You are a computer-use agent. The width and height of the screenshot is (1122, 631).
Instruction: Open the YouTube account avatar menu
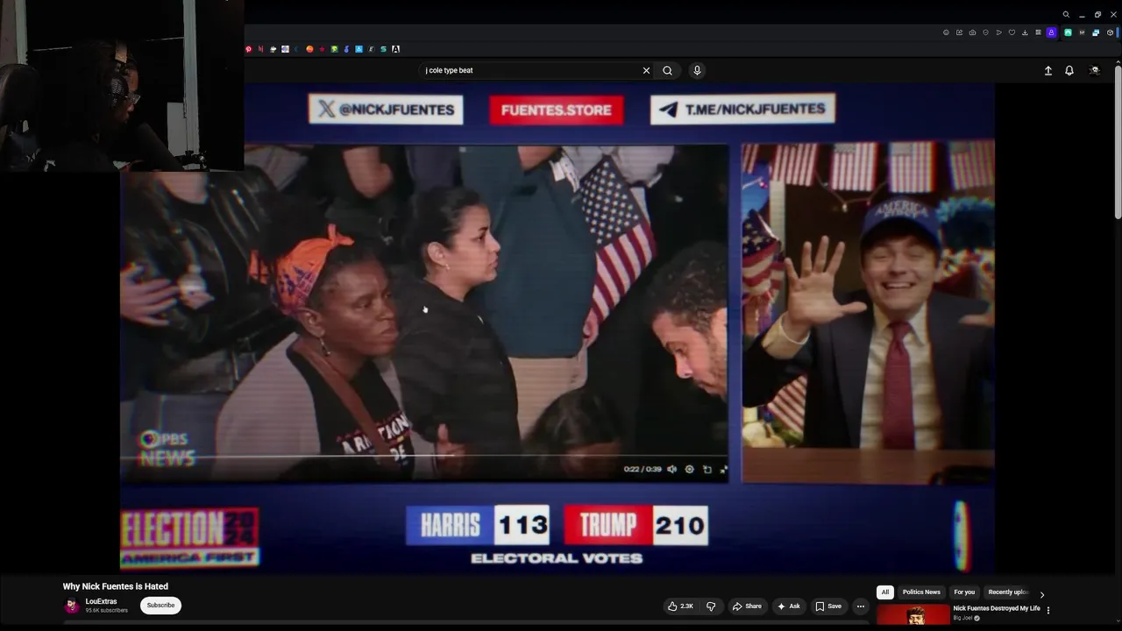(1094, 70)
